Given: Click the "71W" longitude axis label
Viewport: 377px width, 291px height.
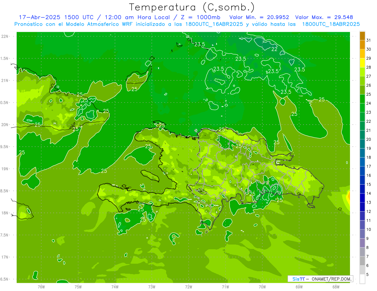Looking at the screenshot, I should [225, 287].
